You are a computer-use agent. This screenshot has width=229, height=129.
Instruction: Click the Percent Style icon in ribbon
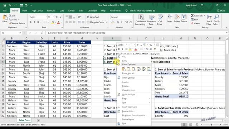(x=118, y=22)
